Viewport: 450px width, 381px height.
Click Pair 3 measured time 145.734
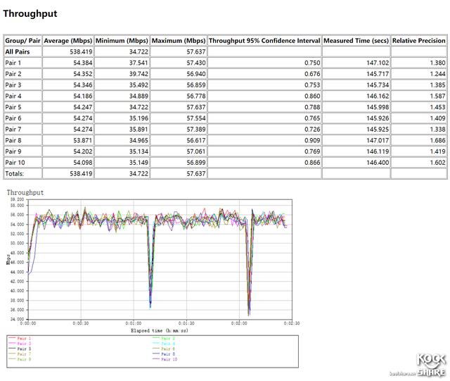[x=378, y=85]
